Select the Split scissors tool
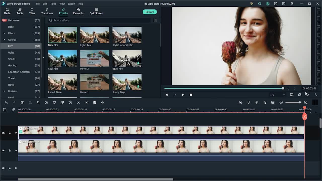This screenshot has height=181, width=322. 30,102
